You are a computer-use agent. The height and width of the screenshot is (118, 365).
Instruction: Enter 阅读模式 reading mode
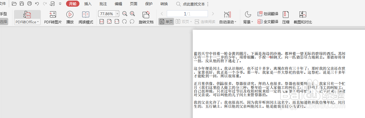coord(86,18)
